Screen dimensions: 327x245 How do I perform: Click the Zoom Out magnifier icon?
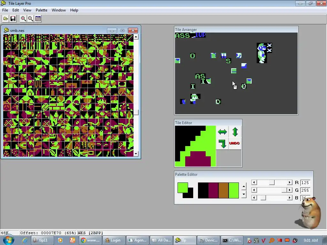(x=31, y=19)
